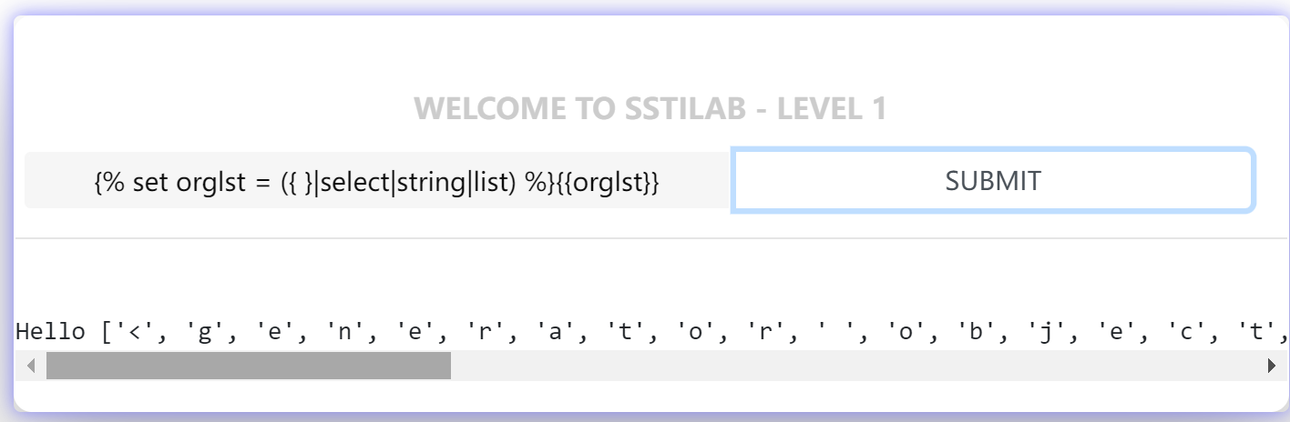Focus the template payload input field

click(x=377, y=181)
